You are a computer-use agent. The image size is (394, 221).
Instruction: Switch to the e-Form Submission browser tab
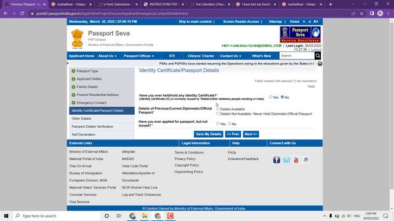coord(117,4)
